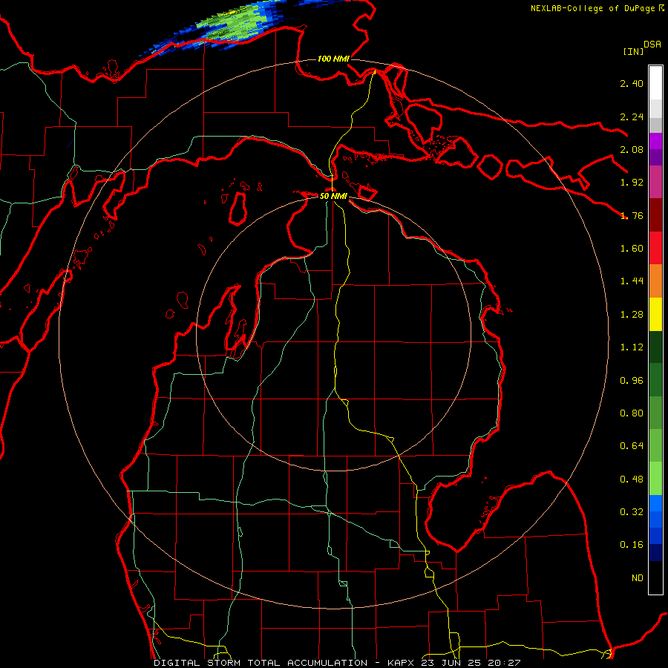Image resolution: width=668 pixels, height=668 pixels.
Task: Pick the pink-magenta legend swatch
Action: click(x=655, y=182)
